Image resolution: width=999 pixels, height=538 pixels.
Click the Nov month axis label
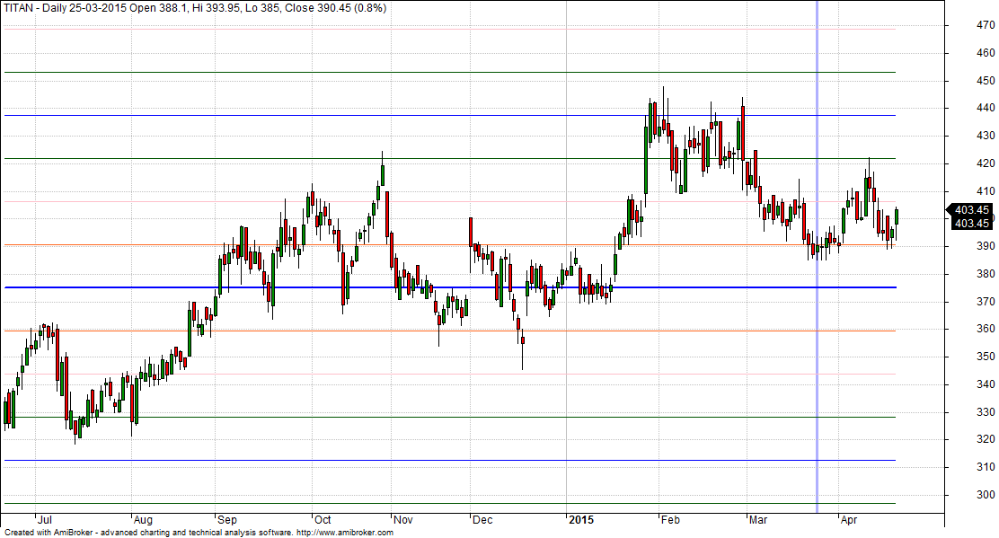[x=404, y=519]
